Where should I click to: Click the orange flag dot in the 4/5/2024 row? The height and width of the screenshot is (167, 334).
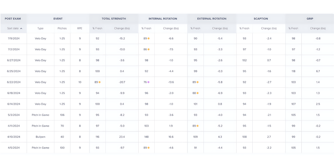[148, 148]
